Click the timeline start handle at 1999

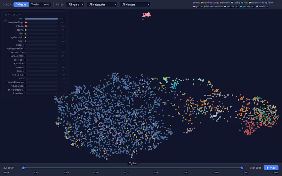click(x=23, y=168)
